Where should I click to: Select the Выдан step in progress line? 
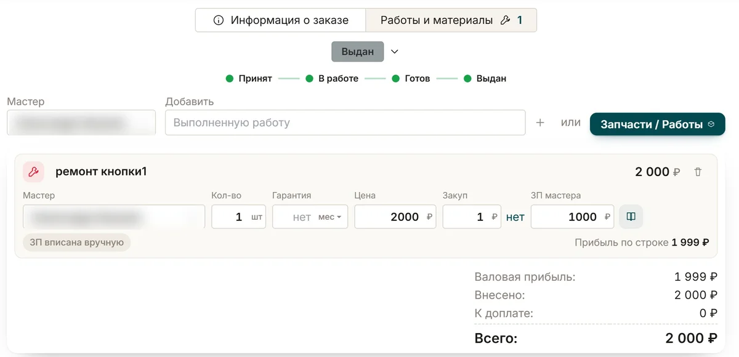(485, 79)
